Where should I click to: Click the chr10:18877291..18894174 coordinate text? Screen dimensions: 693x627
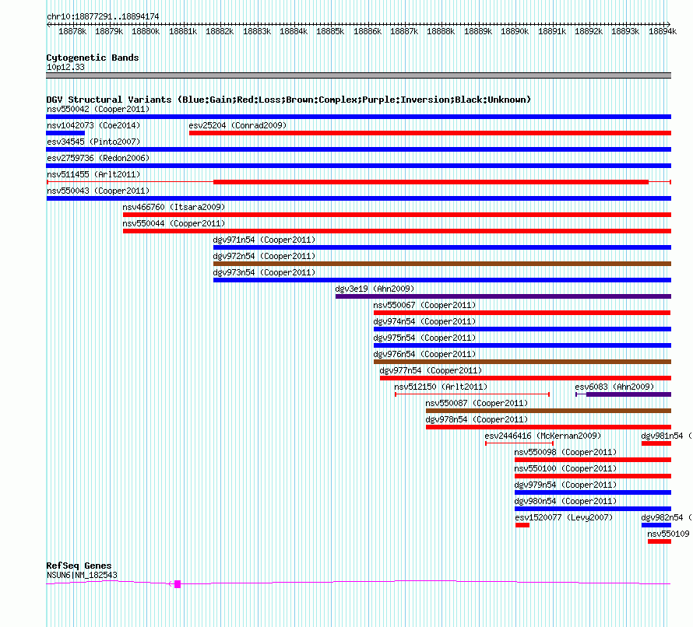tap(103, 16)
